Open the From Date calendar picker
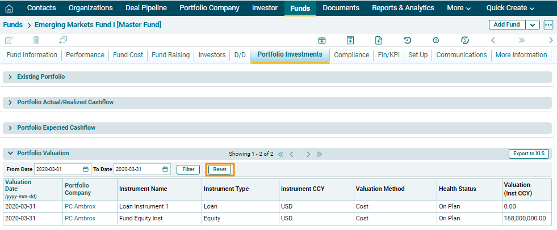557x230 pixels. [86, 169]
